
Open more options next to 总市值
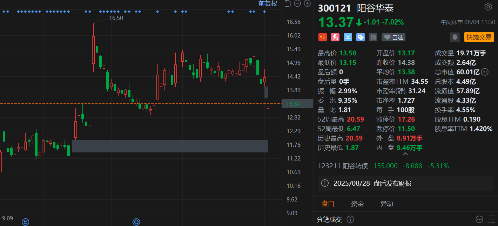tap(485, 72)
